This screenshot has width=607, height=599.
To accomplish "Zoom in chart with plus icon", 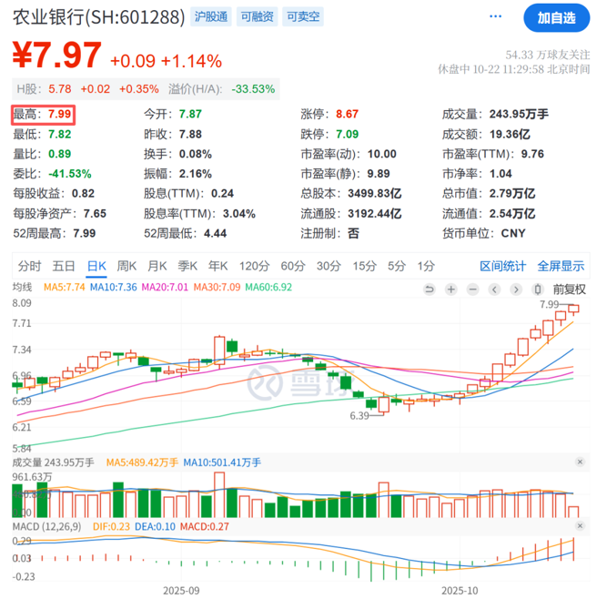I will click(x=450, y=289).
